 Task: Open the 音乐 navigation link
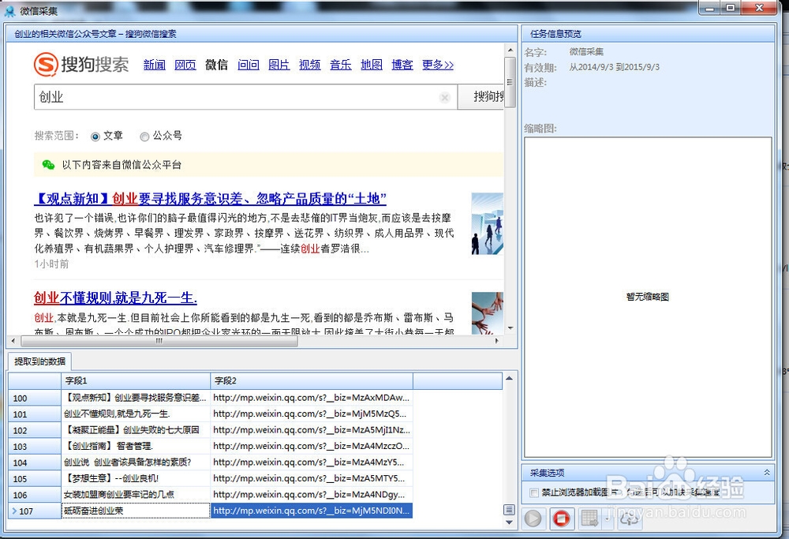coord(341,65)
